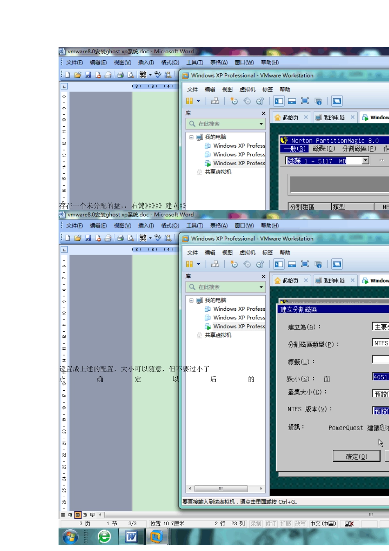Click 在此搜索 search box in lower library
This screenshot has width=389, height=551.
[x=226, y=287]
